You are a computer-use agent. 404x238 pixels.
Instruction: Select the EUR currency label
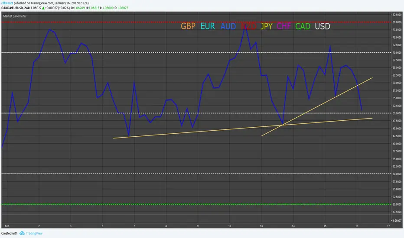point(208,26)
